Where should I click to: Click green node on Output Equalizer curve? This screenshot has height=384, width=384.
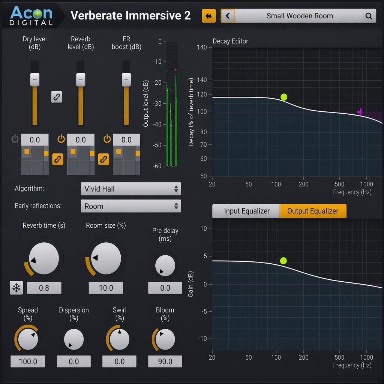tap(283, 261)
